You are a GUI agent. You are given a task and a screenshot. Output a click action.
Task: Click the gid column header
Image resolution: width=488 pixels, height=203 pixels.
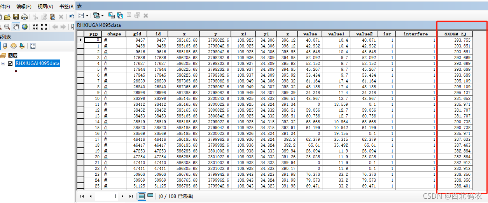click(x=137, y=34)
